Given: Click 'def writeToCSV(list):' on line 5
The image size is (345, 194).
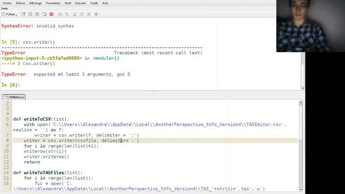Looking at the screenshot, I should pyautogui.click(x=41, y=119).
